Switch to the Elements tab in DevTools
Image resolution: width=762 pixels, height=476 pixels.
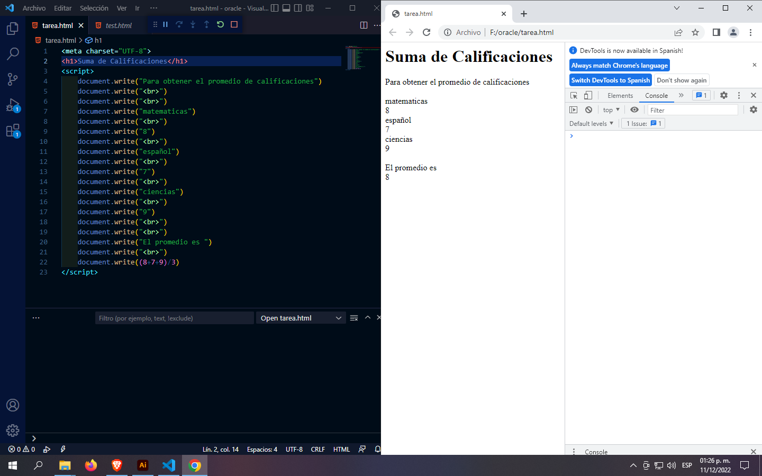tap(620, 96)
